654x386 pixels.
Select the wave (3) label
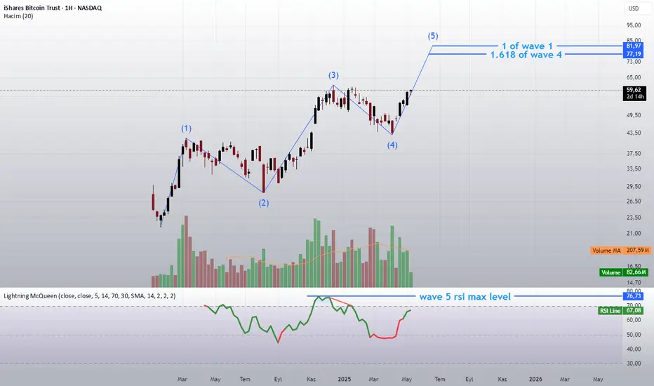click(333, 75)
